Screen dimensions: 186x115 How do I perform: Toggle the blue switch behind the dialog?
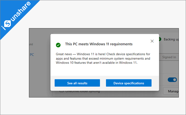click(172, 79)
